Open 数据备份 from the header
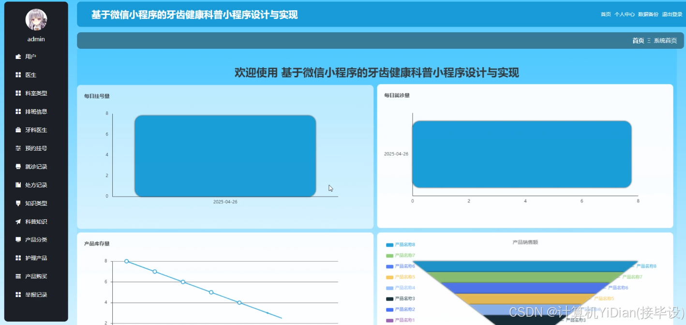This screenshot has width=686, height=325. [649, 14]
